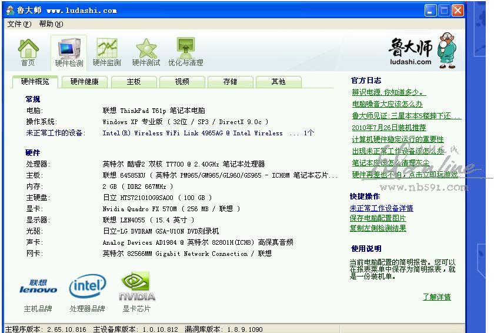
Task: Click 保存电脑配置图片 quick action
Action: pyautogui.click(x=378, y=218)
